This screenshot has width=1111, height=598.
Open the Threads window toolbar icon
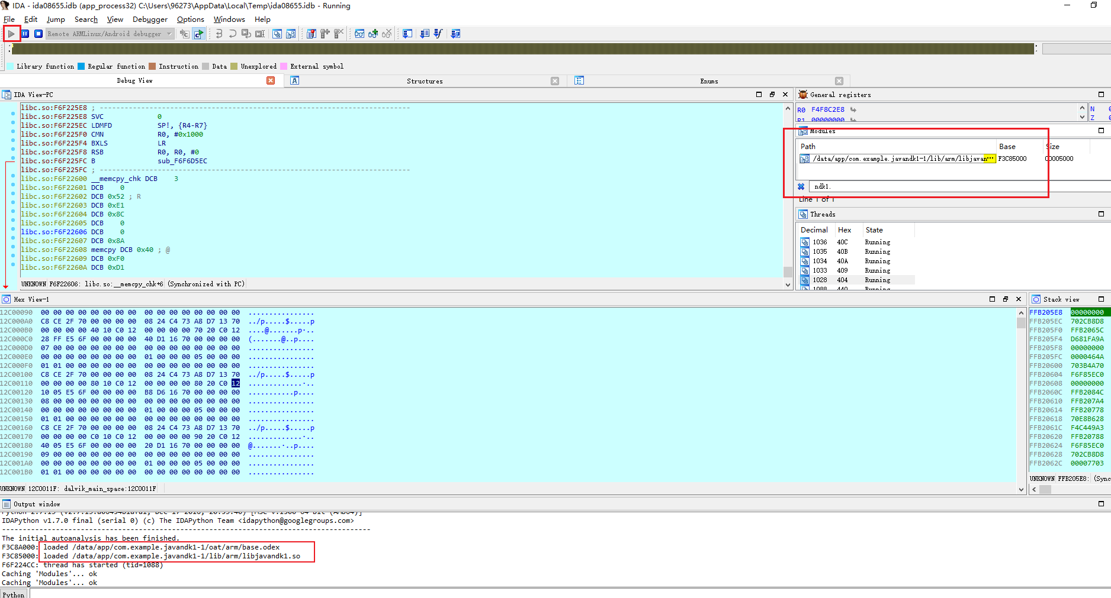(x=277, y=34)
